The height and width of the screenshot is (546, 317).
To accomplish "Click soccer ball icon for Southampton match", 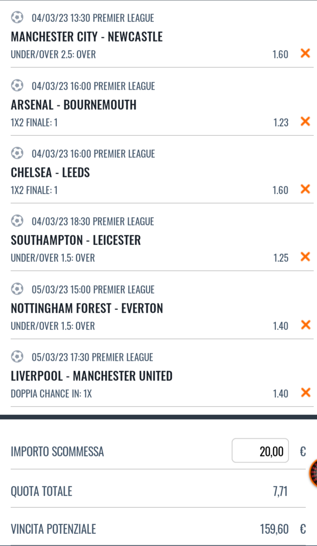I will [x=17, y=221].
